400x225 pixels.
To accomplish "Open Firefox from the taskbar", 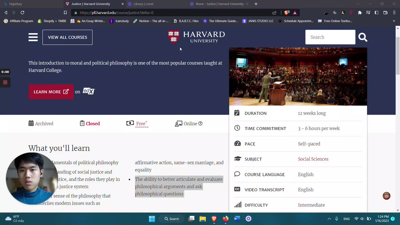I will pos(226,219).
